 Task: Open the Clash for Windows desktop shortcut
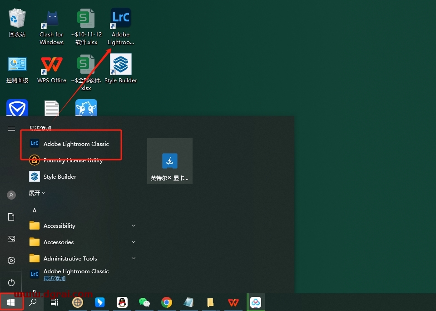(x=51, y=27)
